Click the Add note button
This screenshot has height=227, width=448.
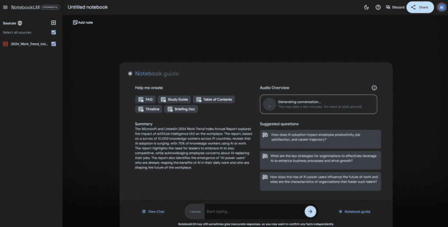pyautogui.click(x=83, y=22)
